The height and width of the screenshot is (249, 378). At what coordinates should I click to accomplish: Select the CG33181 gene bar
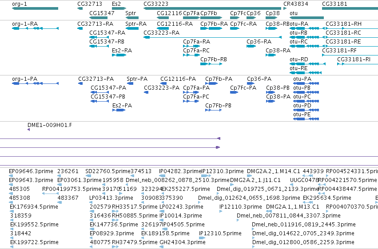tap(350, 8)
